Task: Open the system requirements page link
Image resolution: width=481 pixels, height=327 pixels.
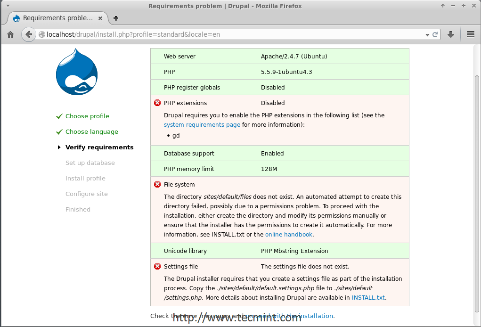Action: [x=202, y=125]
